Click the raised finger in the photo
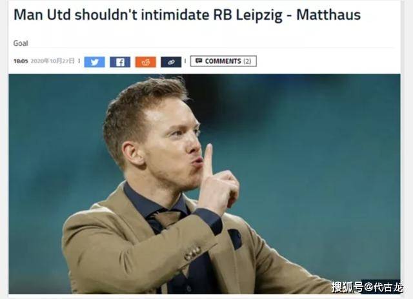The width and height of the screenshot is (413, 299). [x=208, y=161]
